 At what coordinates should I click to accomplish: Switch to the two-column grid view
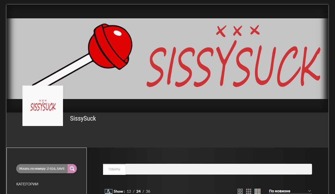[x=240, y=191]
